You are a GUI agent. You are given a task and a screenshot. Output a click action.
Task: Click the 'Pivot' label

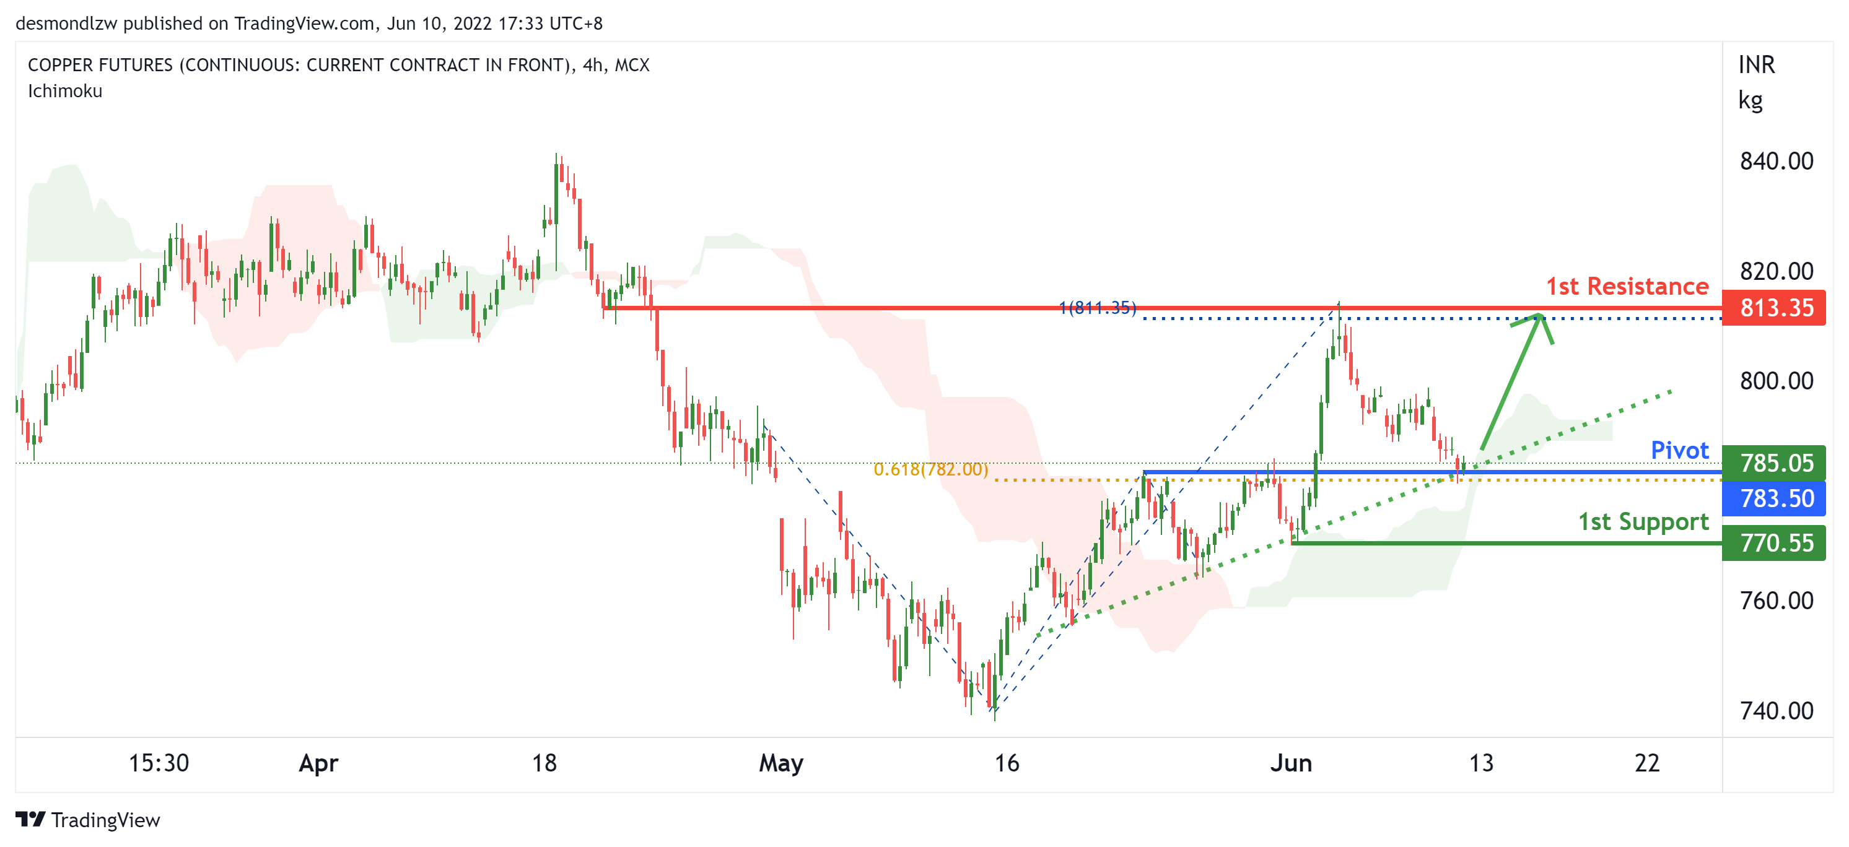tap(1680, 450)
